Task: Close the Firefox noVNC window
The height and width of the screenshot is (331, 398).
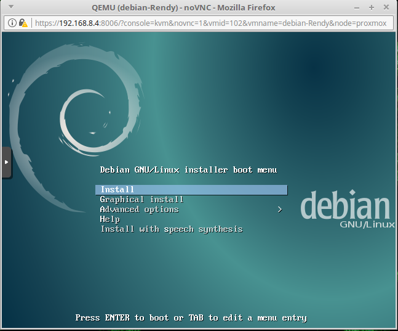Action: tap(386, 7)
